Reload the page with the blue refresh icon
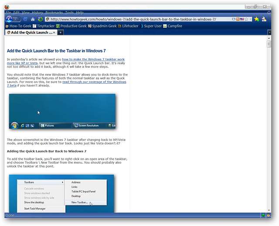The height and width of the screenshot is (226, 279). tap(25, 19)
